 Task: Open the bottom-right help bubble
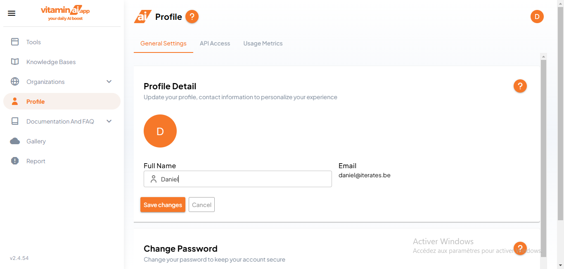pos(520,248)
